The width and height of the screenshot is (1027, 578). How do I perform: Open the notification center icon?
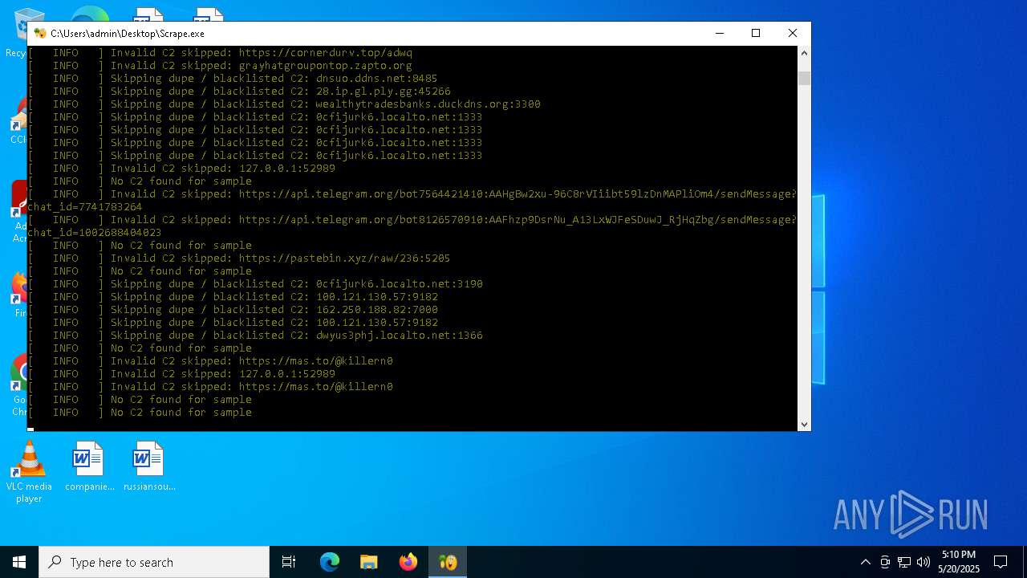click(1001, 562)
